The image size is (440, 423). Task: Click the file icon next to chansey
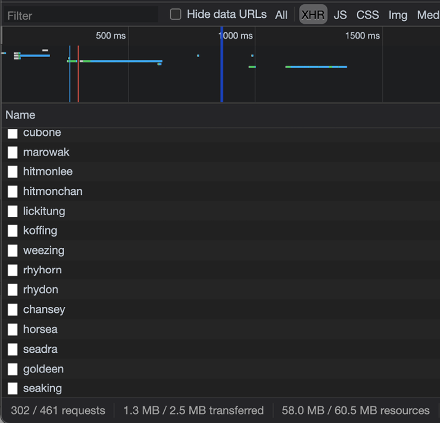click(x=13, y=310)
